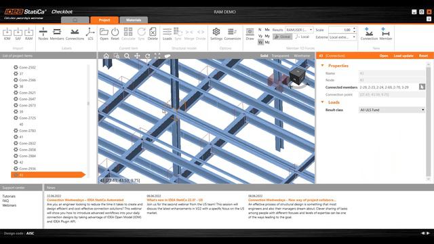The image size is (434, 244).
Task: Open the Result class dropdown
Action: click(392, 110)
